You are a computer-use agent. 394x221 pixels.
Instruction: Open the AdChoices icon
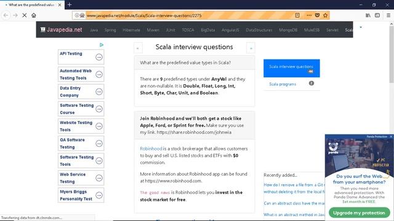click(101, 45)
